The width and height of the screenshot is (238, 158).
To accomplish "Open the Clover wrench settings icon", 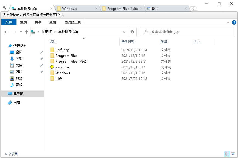I will [4, 8].
